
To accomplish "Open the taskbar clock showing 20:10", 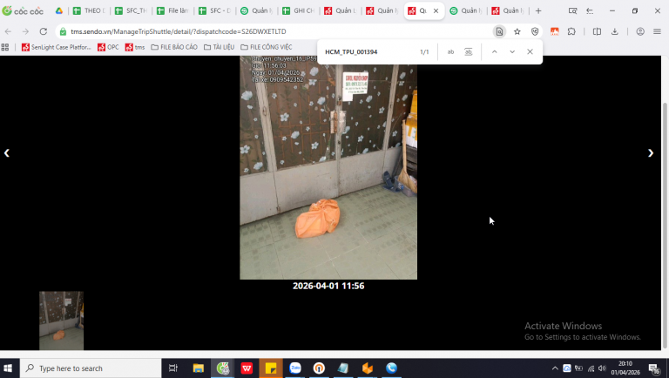I will click(625, 368).
